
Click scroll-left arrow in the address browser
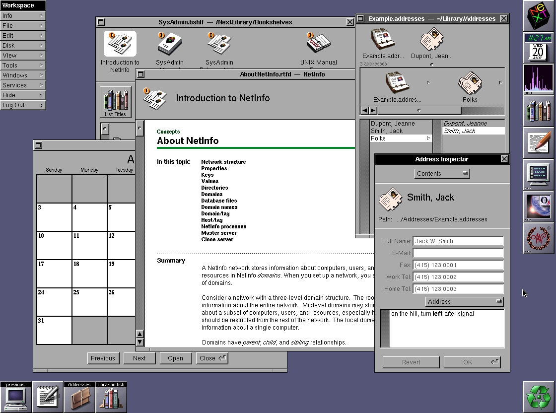click(x=365, y=111)
